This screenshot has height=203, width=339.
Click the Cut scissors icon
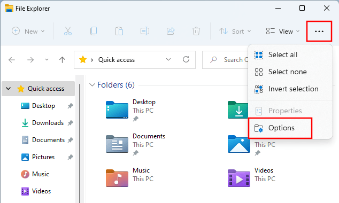tap(68, 32)
